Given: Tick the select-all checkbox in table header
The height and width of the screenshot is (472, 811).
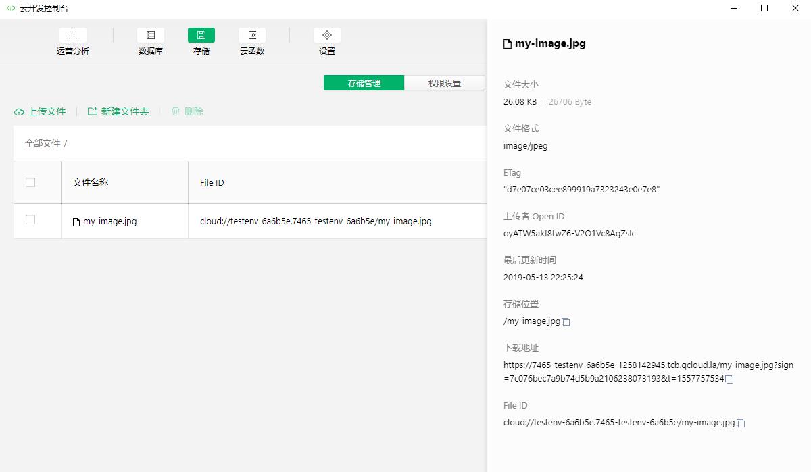Looking at the screenshot, I should click(30, 182).
